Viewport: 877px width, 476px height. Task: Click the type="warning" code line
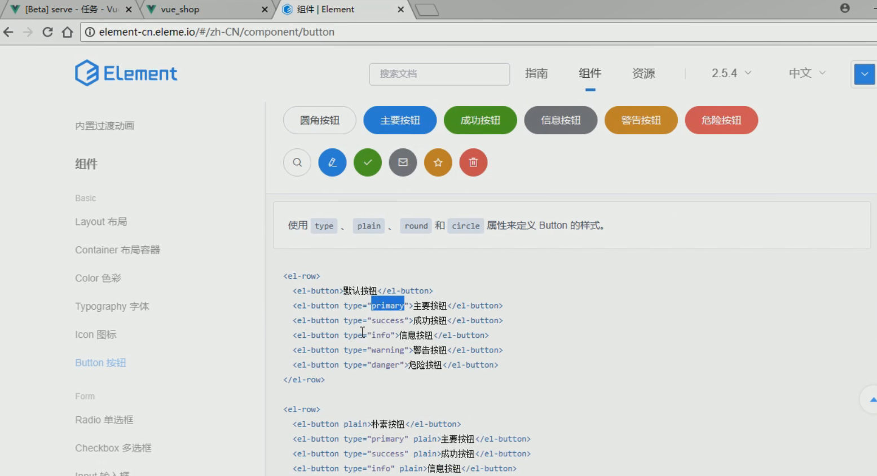click(x=398, y=350)
